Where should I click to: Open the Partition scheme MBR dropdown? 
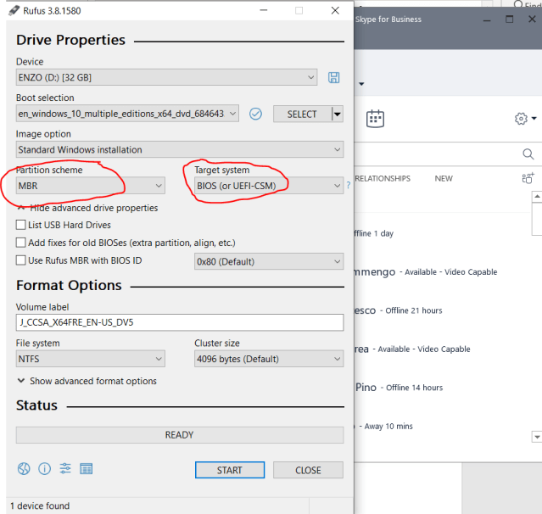click(92, 186)
